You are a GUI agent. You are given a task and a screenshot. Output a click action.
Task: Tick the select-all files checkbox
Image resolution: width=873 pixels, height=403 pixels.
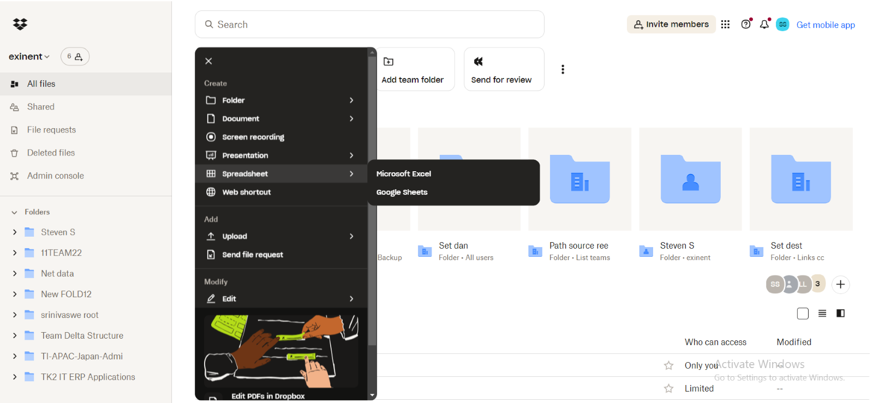click(x=803, y=314)
